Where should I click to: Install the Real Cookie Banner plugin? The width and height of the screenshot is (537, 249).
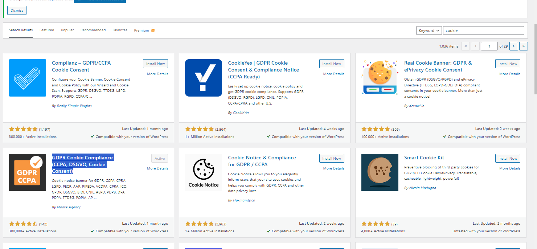(508, 64)
